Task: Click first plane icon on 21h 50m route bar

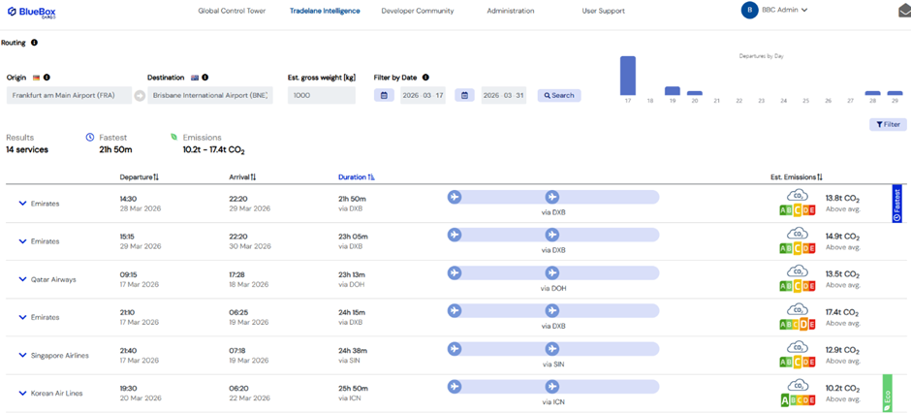Action: 455,197
